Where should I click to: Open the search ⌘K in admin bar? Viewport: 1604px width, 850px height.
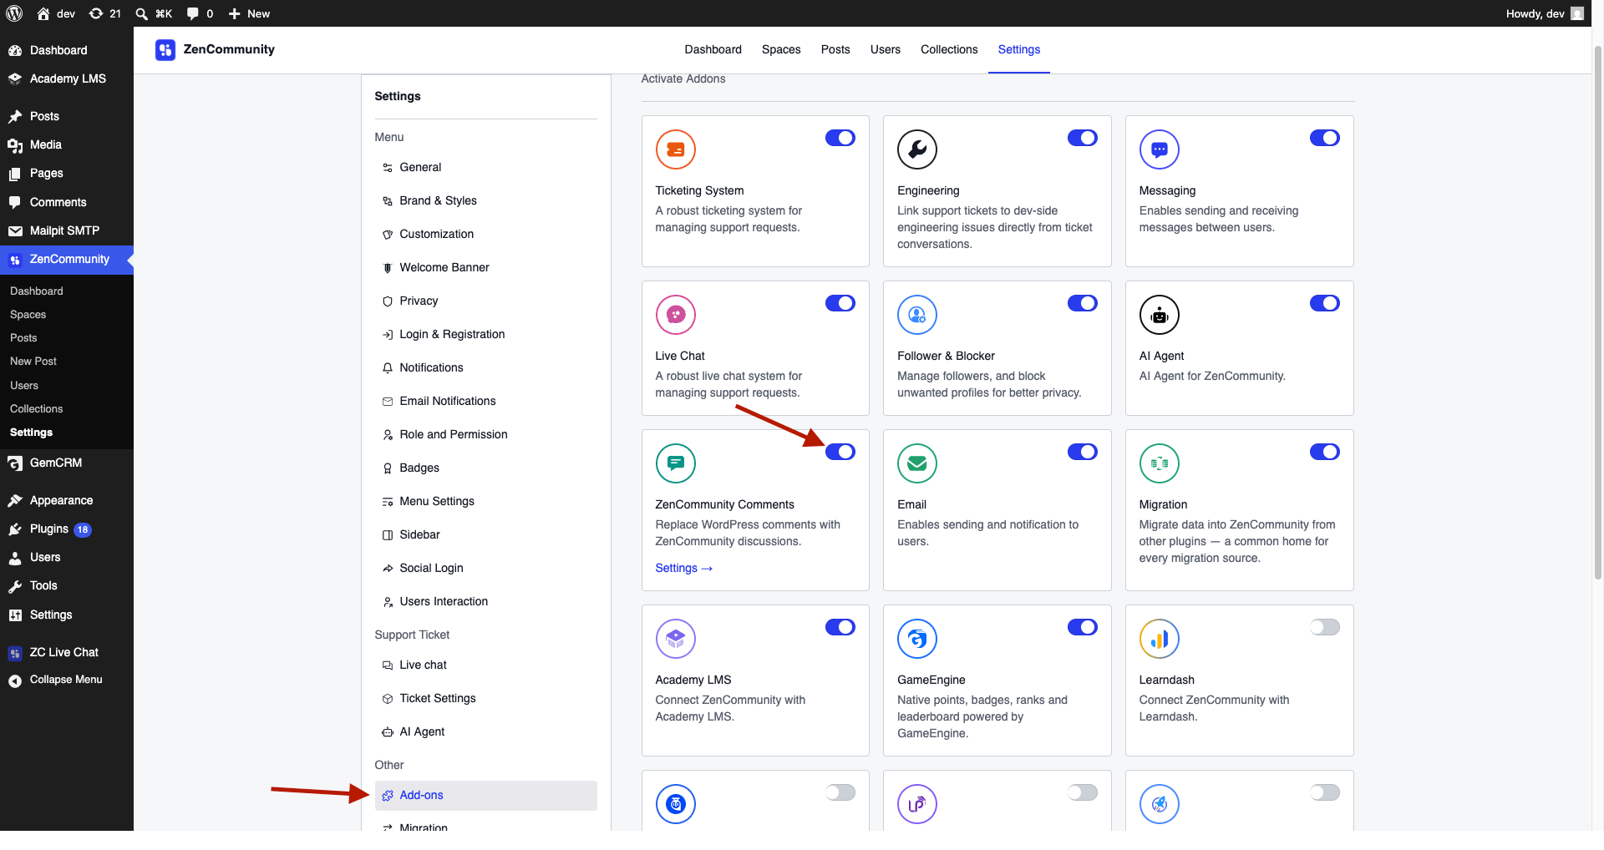[x=154, y=13]
